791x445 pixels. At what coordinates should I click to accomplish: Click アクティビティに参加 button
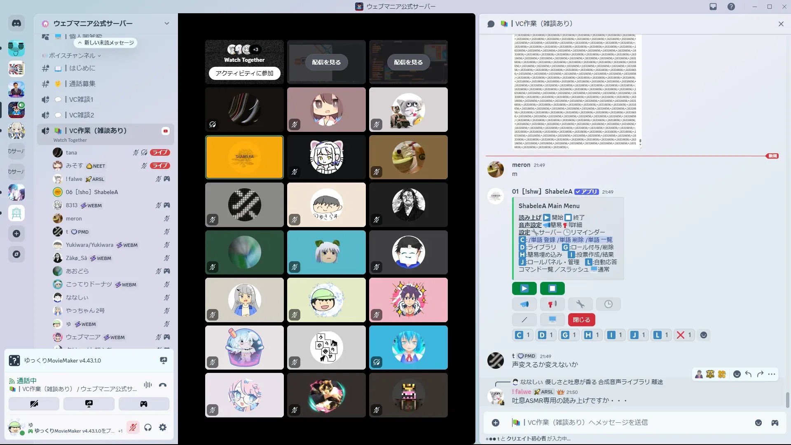(x=244, y=73)
